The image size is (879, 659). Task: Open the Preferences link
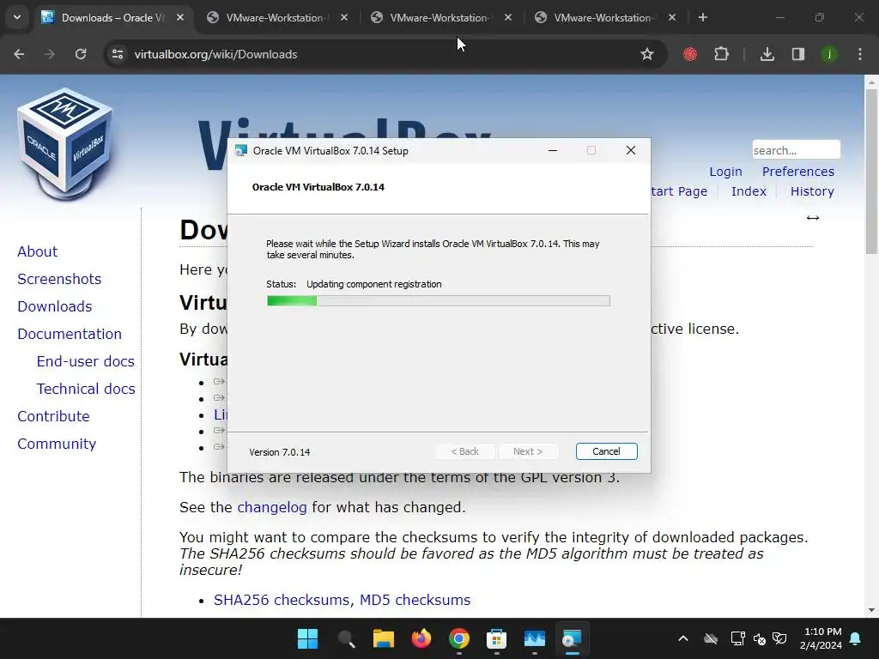tap(797, 172)
